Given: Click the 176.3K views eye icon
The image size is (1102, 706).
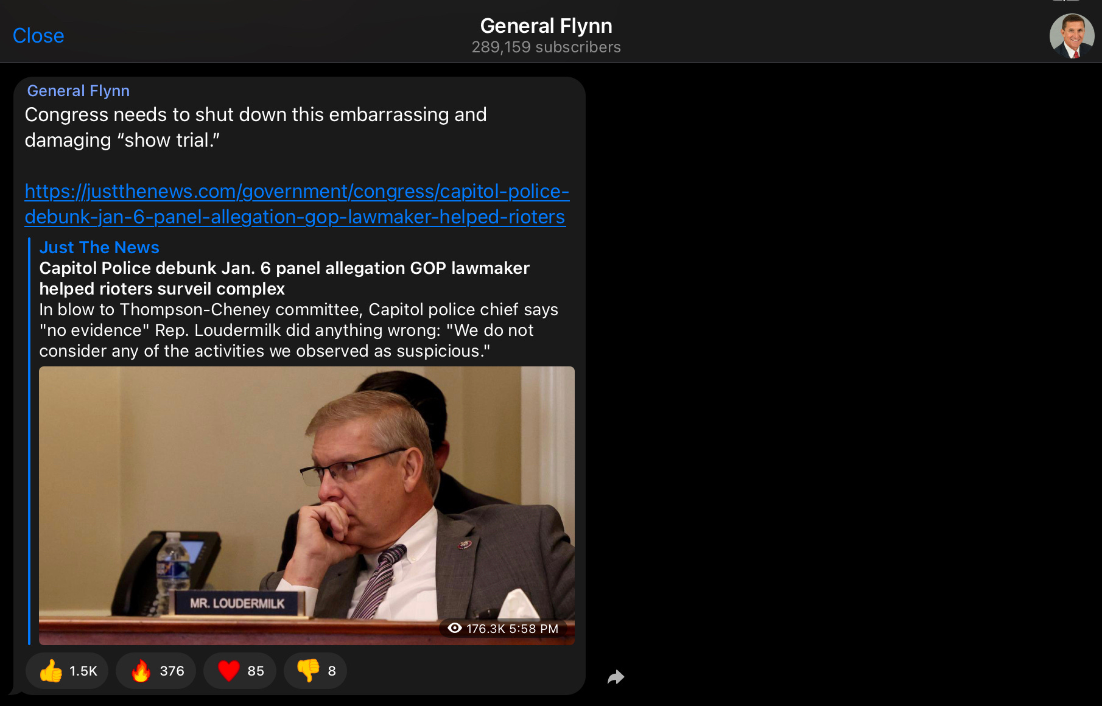Looking at the screenshot, I should pos(455,628).
